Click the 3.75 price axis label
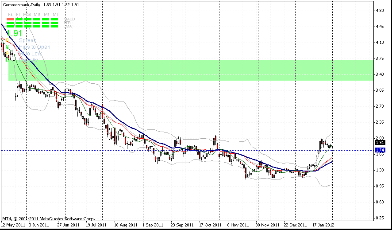The width and height of the screenshot is (392, 230). click(x=380, y=58)
